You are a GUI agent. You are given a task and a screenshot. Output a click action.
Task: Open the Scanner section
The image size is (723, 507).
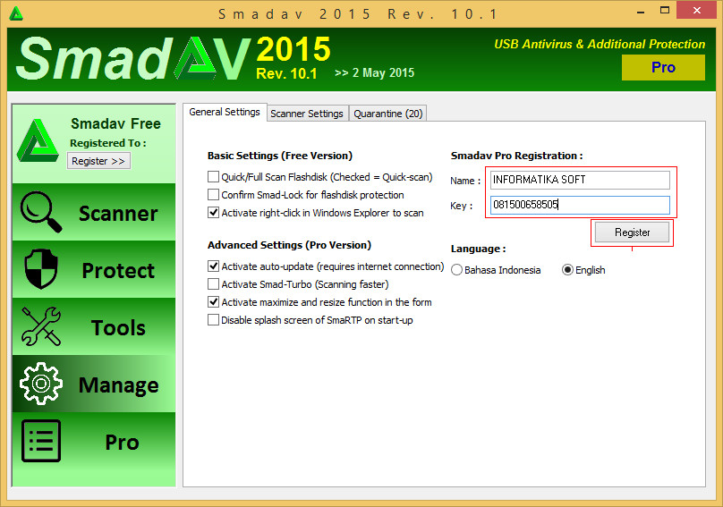[x=94, y=212]
